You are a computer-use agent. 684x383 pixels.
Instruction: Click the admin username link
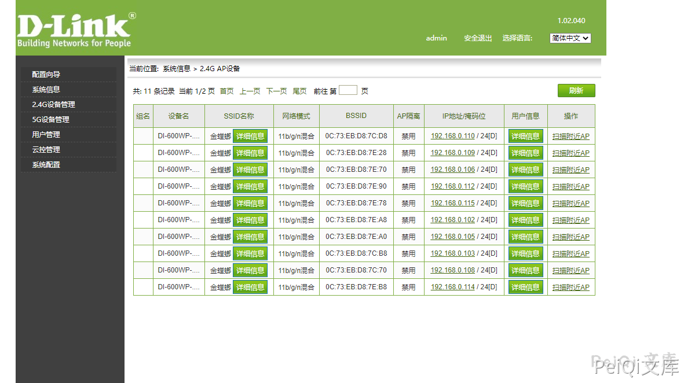pos(436,38)
